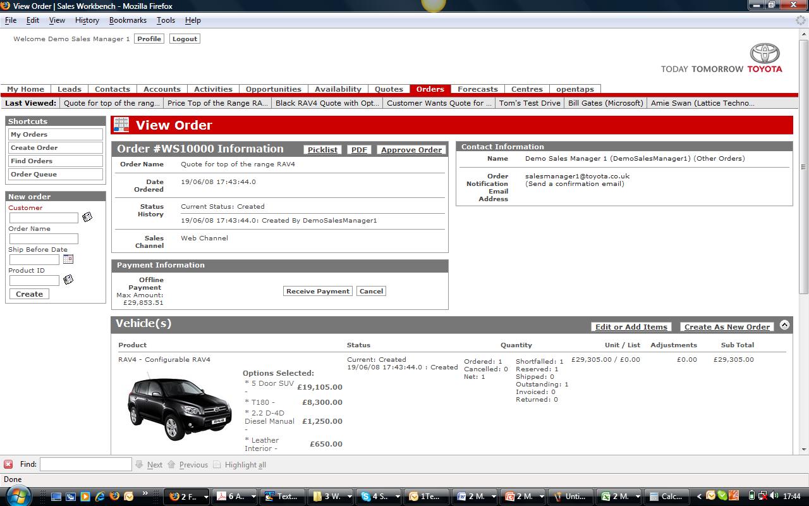The width and height of the screenshot is (809, 506).
Task: Switch to Firefox taskbar group
Action: (186, 497)
